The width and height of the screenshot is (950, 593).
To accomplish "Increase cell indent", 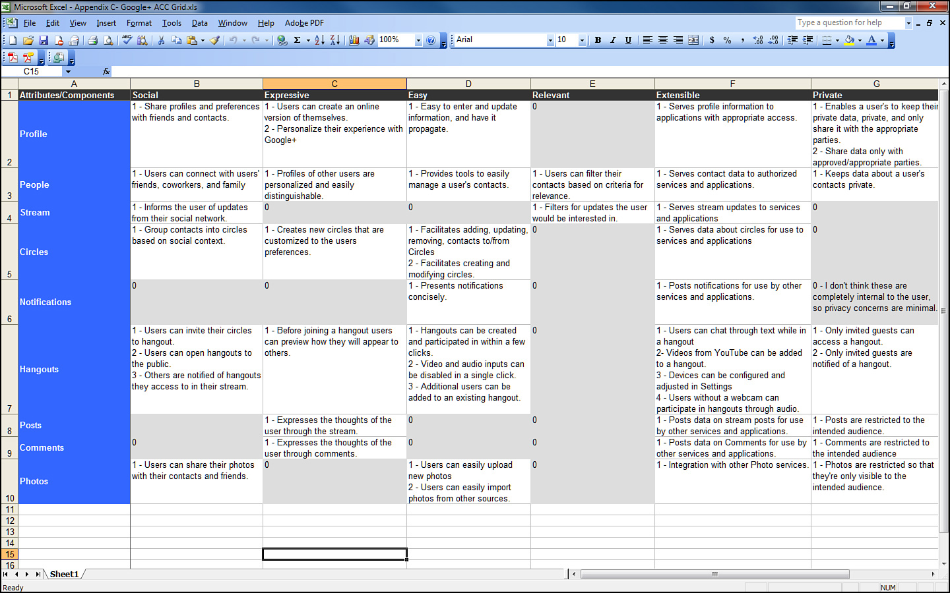I will (807, 40).
